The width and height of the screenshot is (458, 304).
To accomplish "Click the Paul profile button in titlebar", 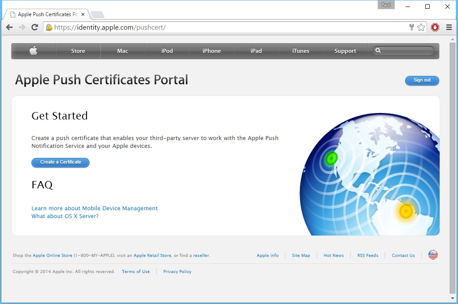I will click(x=386, y=5).
